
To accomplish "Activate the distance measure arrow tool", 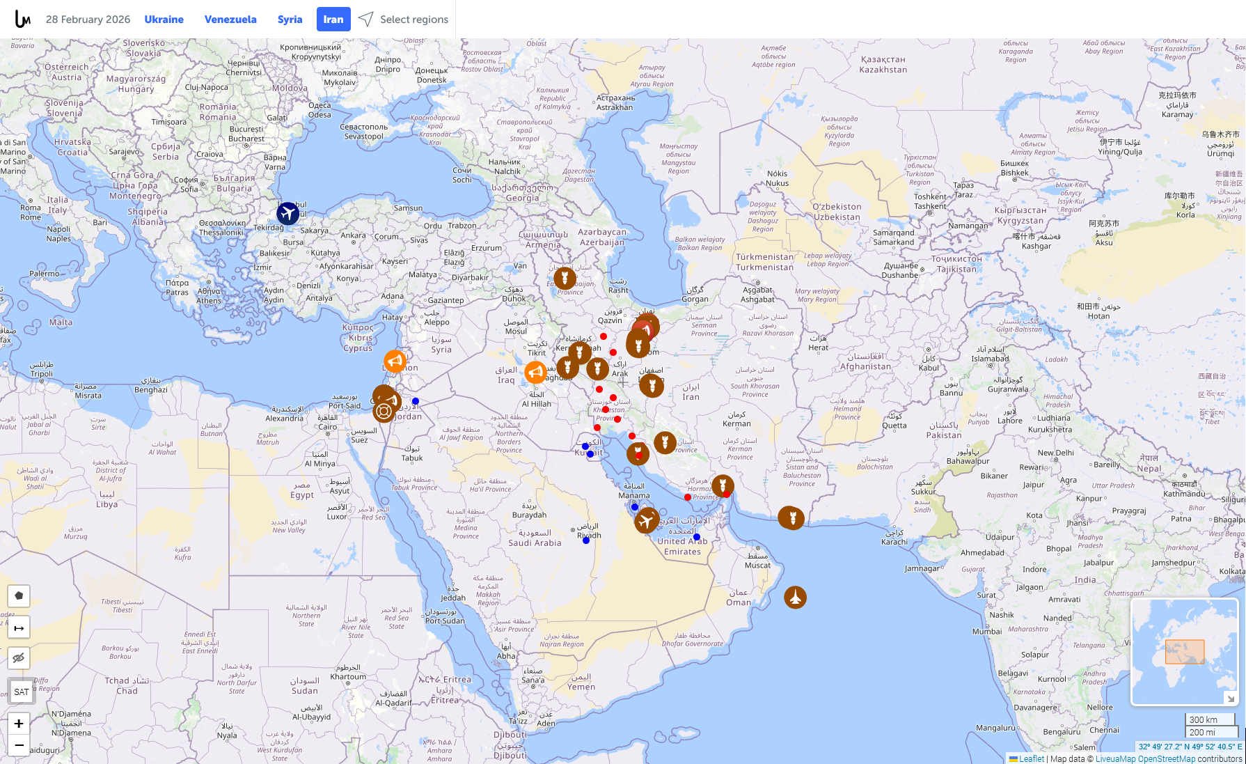I will (19, 628).
